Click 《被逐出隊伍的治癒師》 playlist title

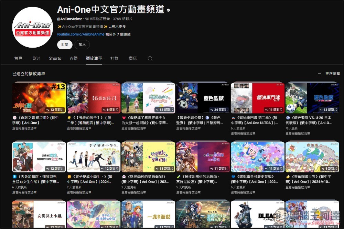[198, 179]
